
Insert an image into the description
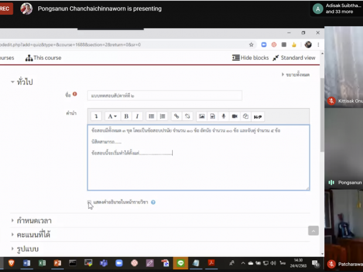point(201,116)
